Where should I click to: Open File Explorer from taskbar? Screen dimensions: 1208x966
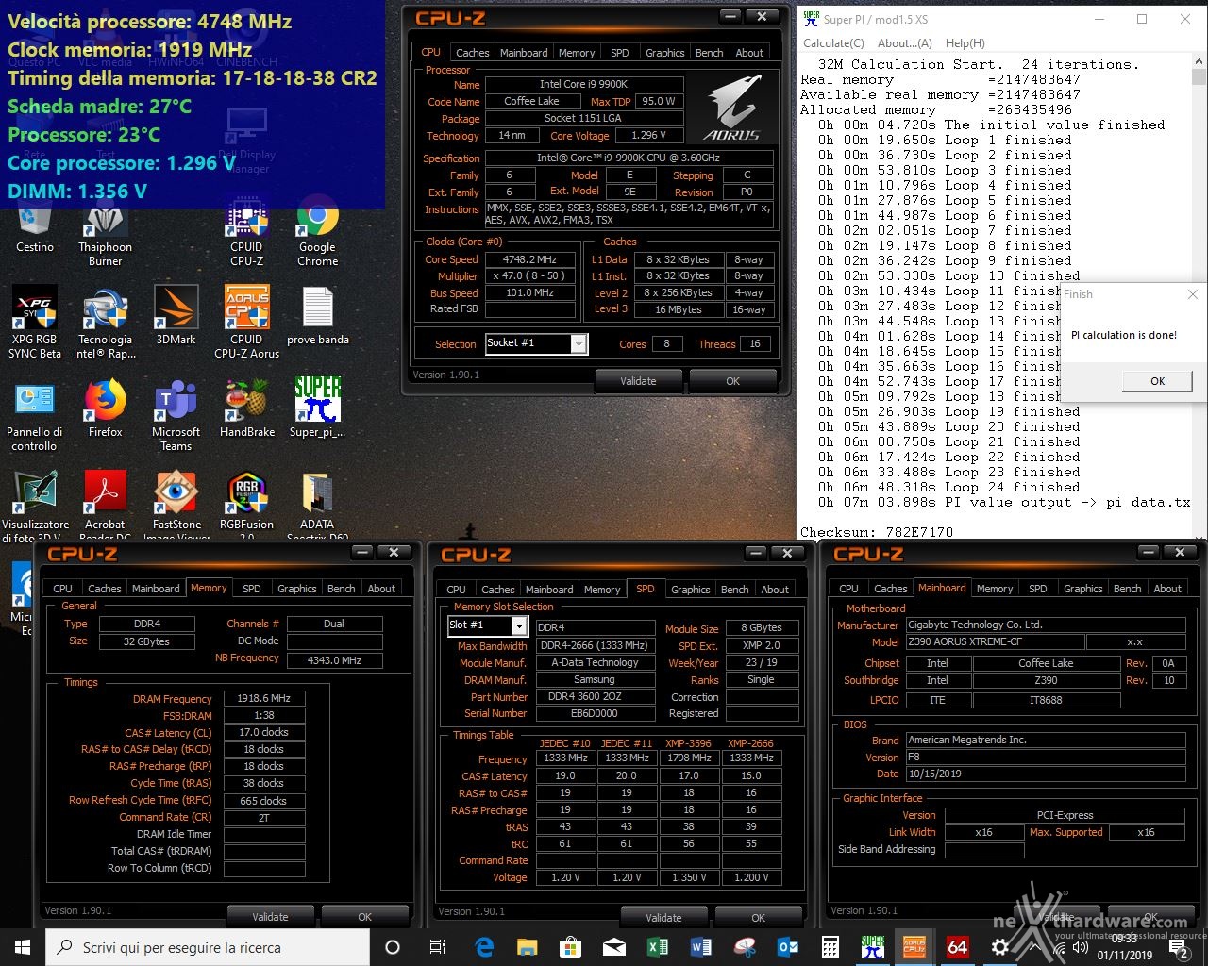(x=528, y=947)
